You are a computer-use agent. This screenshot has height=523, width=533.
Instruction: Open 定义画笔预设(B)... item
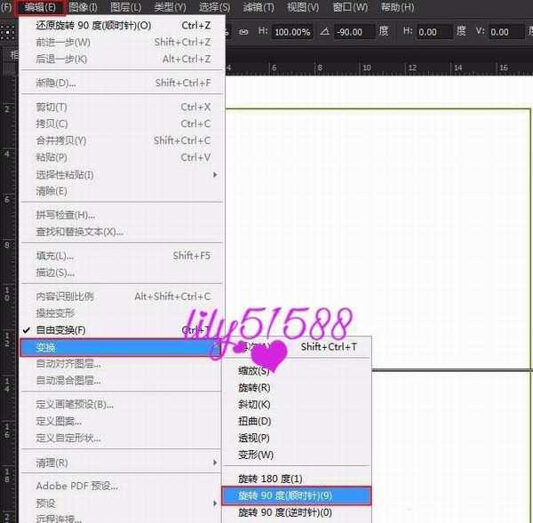[x=75, y=404]
